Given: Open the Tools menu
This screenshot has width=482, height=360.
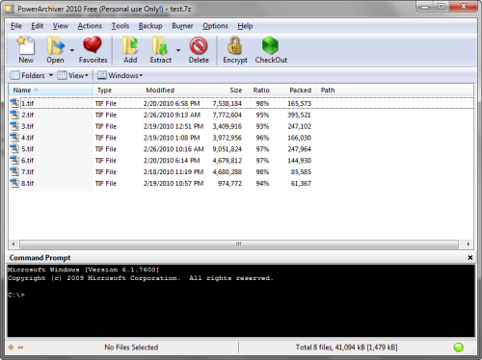Looking at the screenshot, I should 120,26.
